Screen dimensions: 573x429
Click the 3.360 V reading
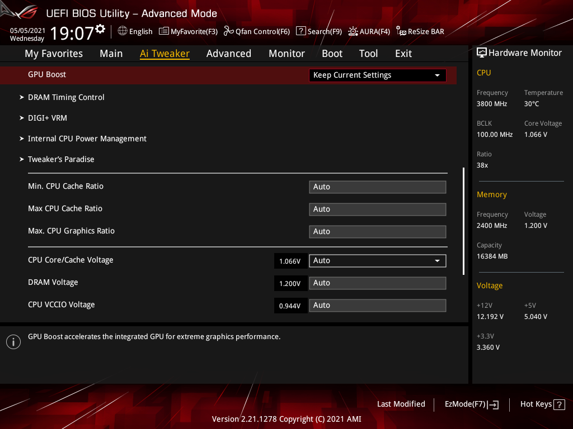tap(488, 347)
